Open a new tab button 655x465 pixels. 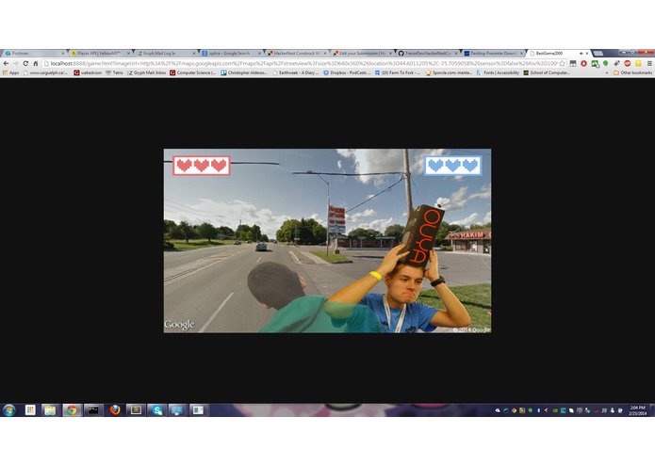pos(598,54)
